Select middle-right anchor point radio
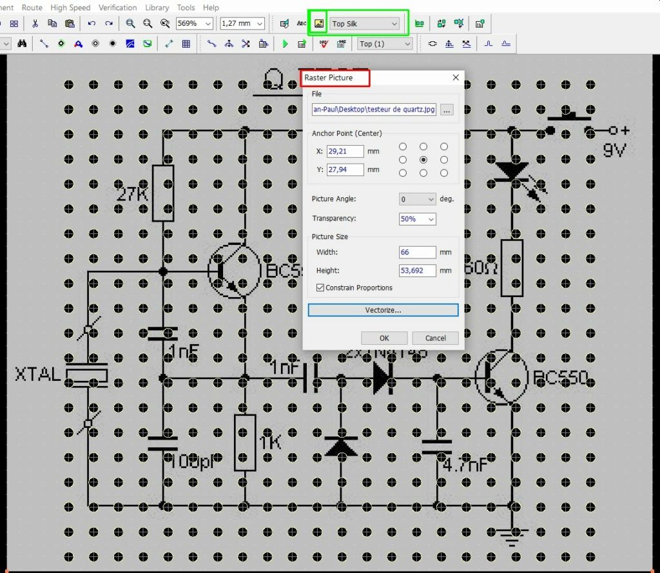 (444, 160)
